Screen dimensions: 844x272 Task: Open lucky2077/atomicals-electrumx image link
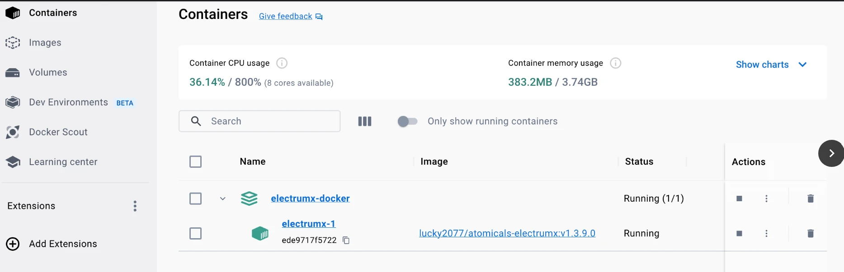pos(507,233)
